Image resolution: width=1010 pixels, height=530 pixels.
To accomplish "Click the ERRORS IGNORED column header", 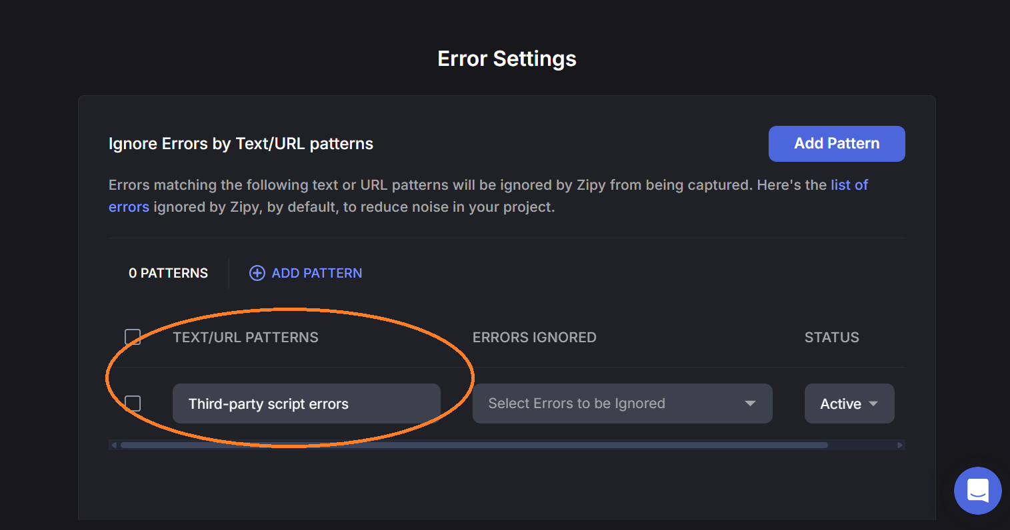I will 534,338.
